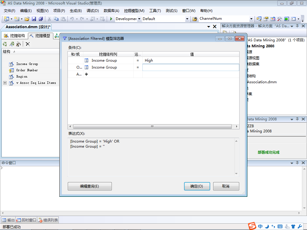The height and width of the screenshot is (230, 307).
Task: Click the 取消 button in filter dialog
Action: [226, 186]
